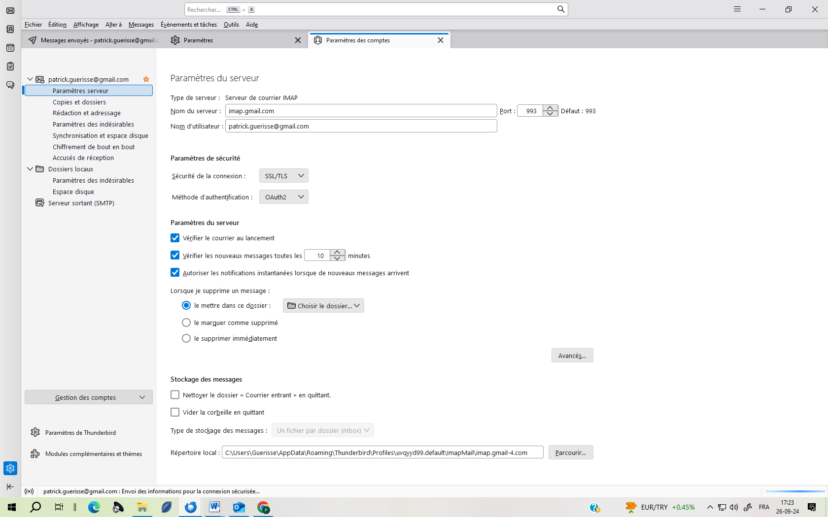Launch Microsoft Edge from taskbar

pos(94,507)
